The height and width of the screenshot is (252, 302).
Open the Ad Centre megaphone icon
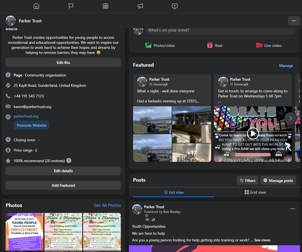(x=140, y=6)
